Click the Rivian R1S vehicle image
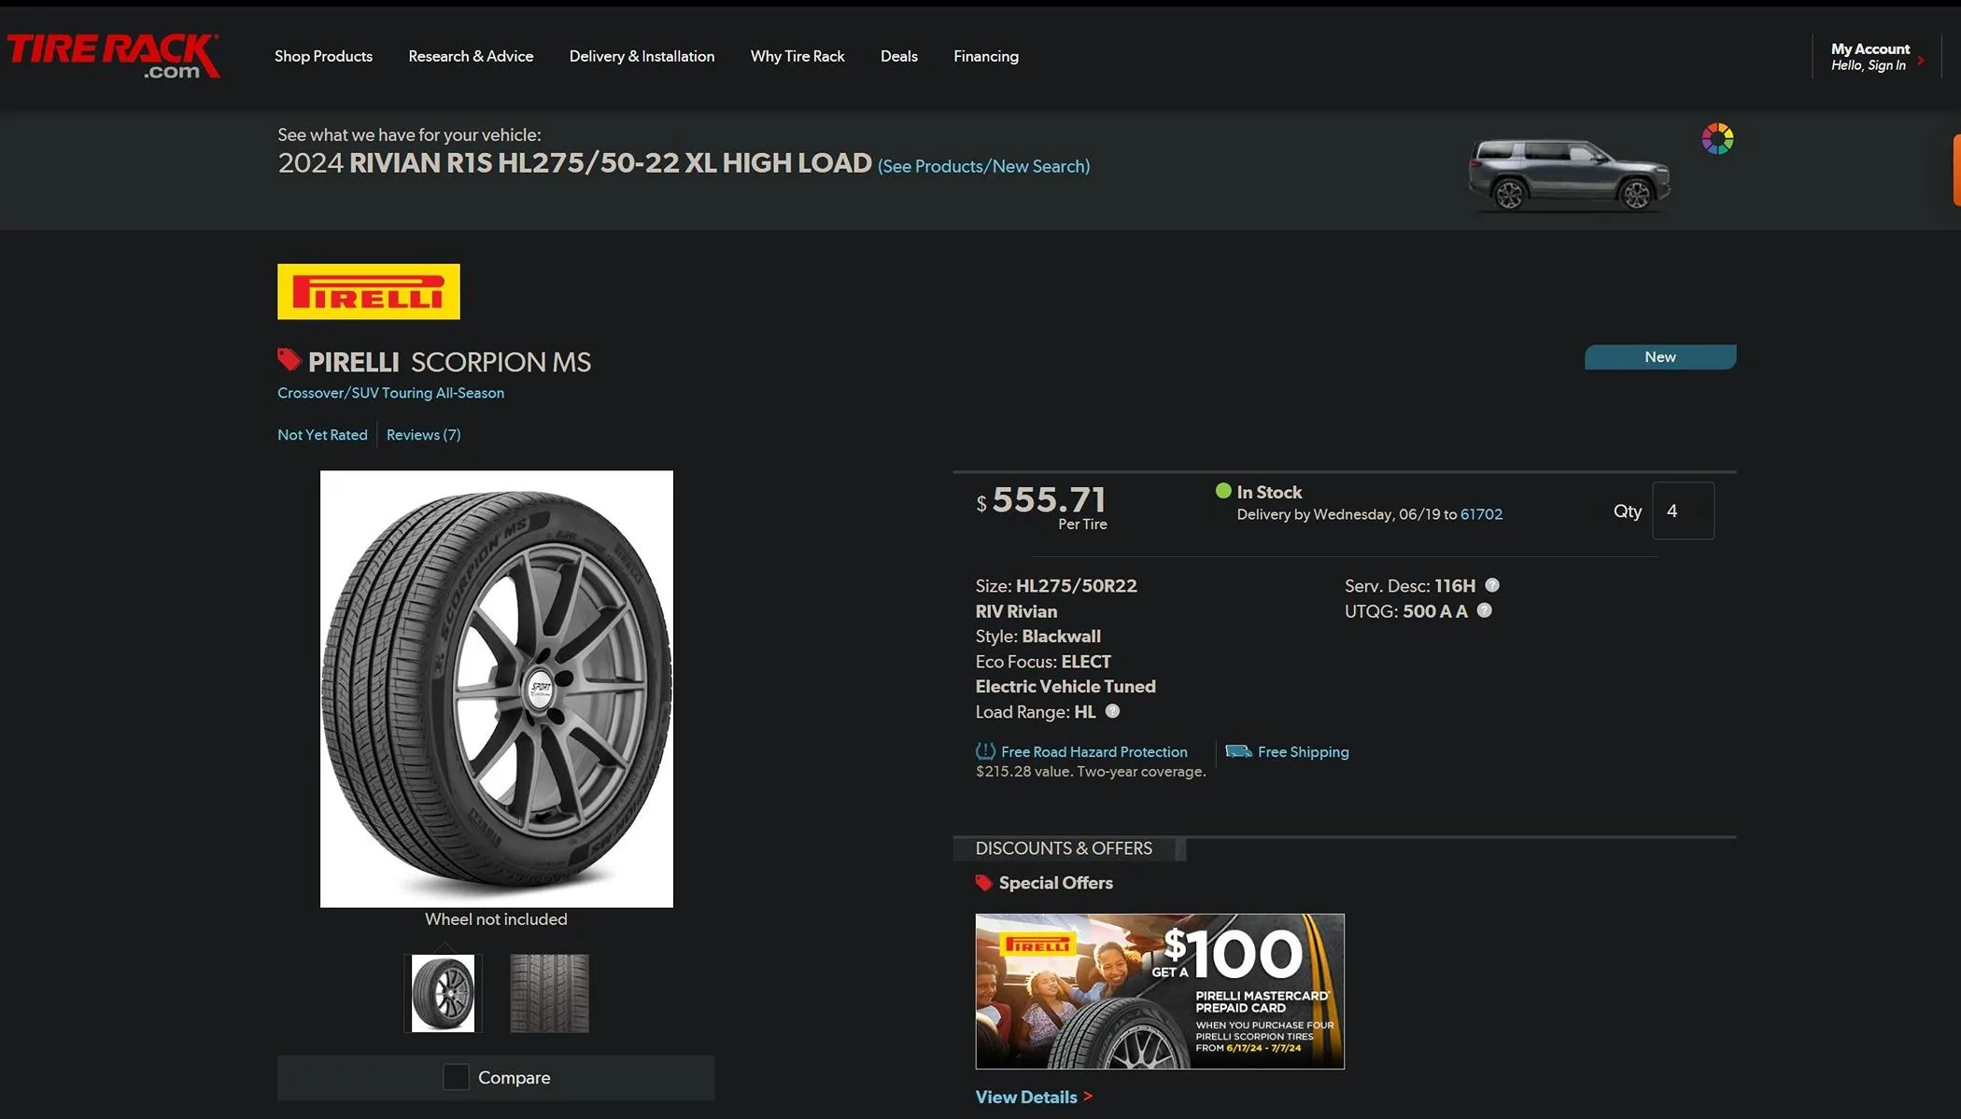This screenshot has height=1119, width=1961. [1569, 175]
